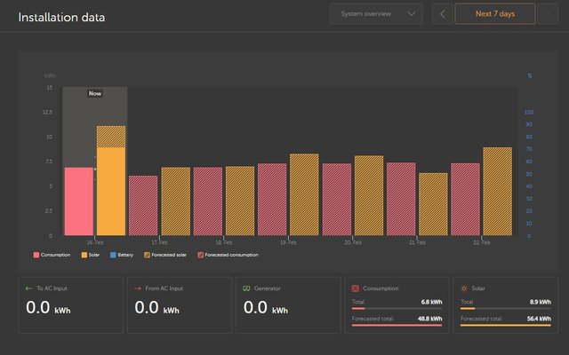Click the forecasted consumption bar for 18 Feb

coord(208,201)
